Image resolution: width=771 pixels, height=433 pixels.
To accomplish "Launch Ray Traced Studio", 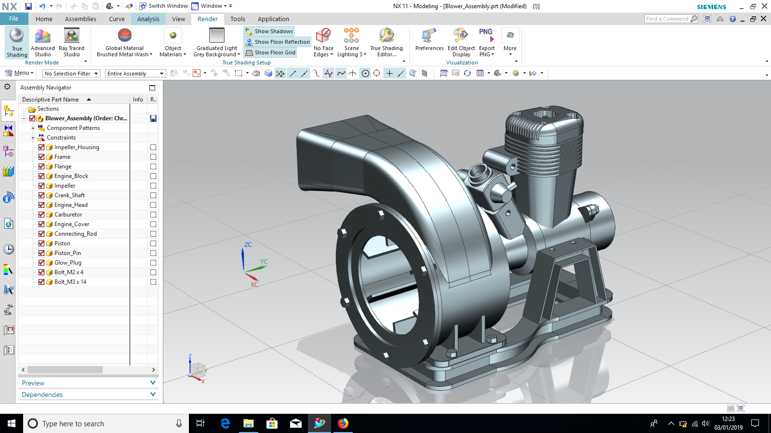I will click(x=71, y=42).
